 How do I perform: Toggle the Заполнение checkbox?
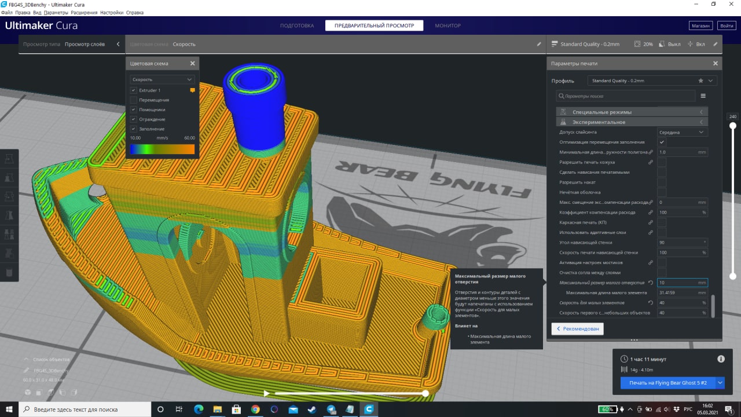pos(133,129)
